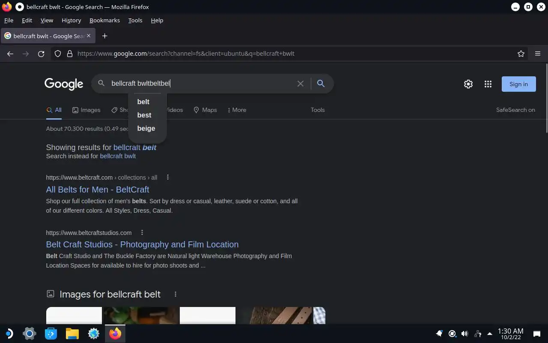Expand the More search categories dropdown

[x=237, y=110]
